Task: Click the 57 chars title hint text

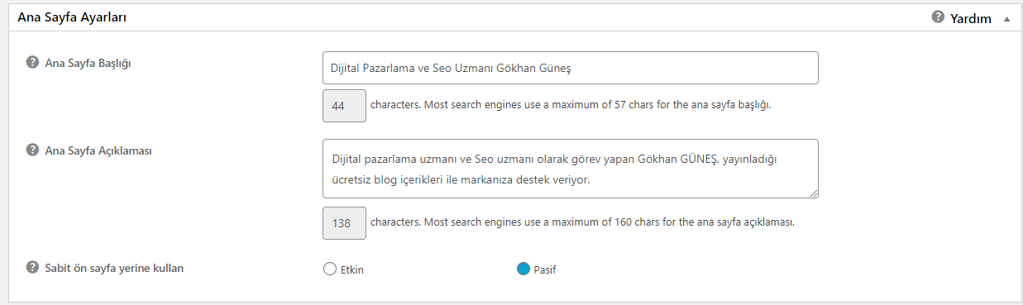Action: (571, 106)
